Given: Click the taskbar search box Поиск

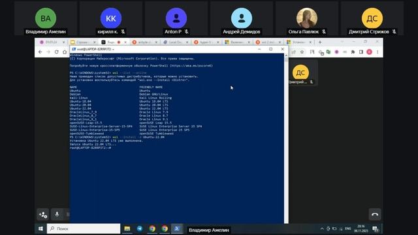Looking at the screenshot, I should click(84, 228).
